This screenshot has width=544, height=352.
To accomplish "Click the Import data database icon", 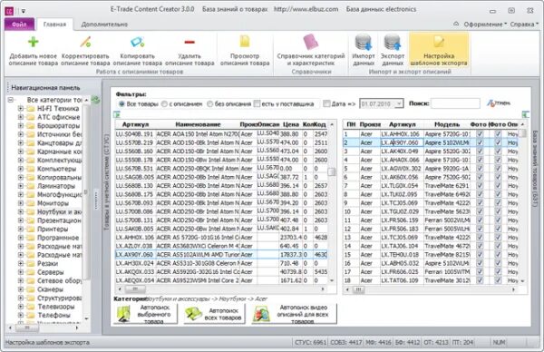I will tap(364, 43).
